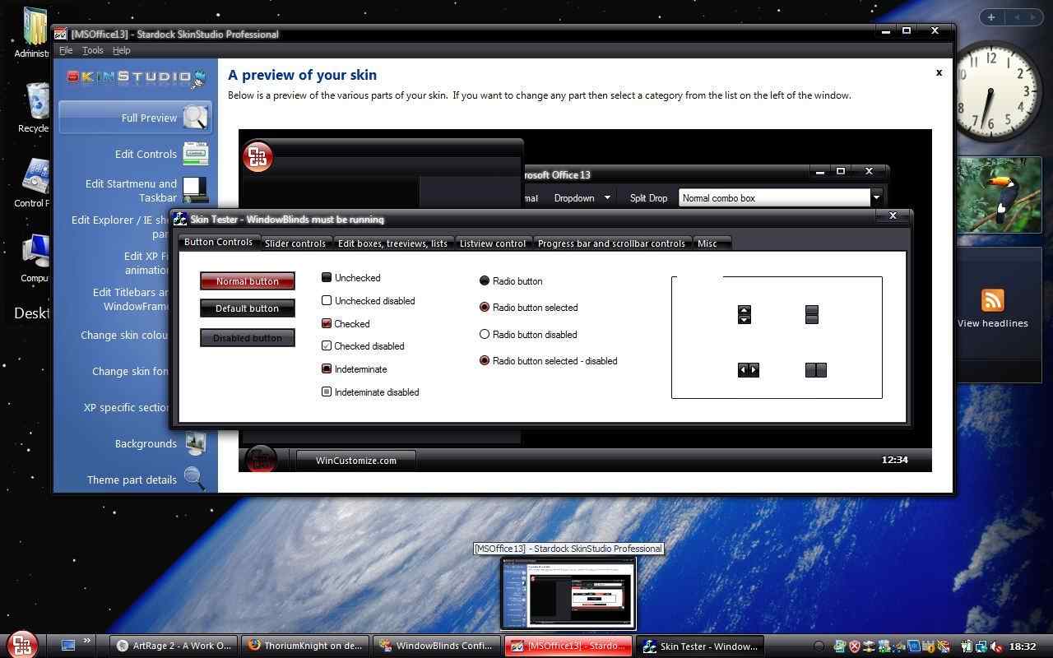Viewport: 1053px width, 658px height.
Task: Click the Show Desktop quick launch icon
Action: tap(68, 646)
